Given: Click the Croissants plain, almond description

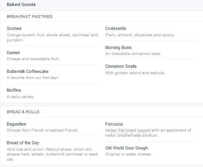Looking at the screenshot, I should point(140,35).
